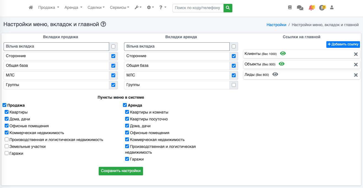Toggle visibility eye for Лиды link
Screen dimensions: 363x188
(x=275, y=74)
